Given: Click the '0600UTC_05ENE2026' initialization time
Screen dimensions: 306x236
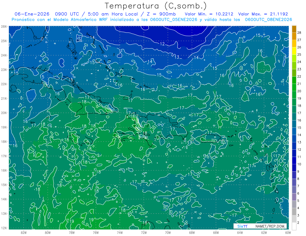Looking at the screenshot, I should coord(174,20).
